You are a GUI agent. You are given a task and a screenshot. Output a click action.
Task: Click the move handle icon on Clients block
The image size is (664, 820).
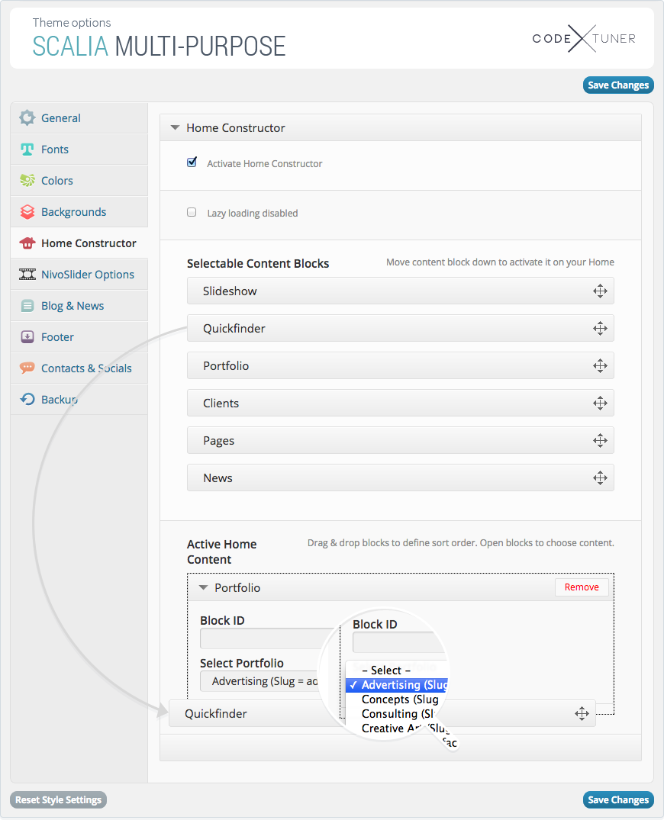[600, 403]
